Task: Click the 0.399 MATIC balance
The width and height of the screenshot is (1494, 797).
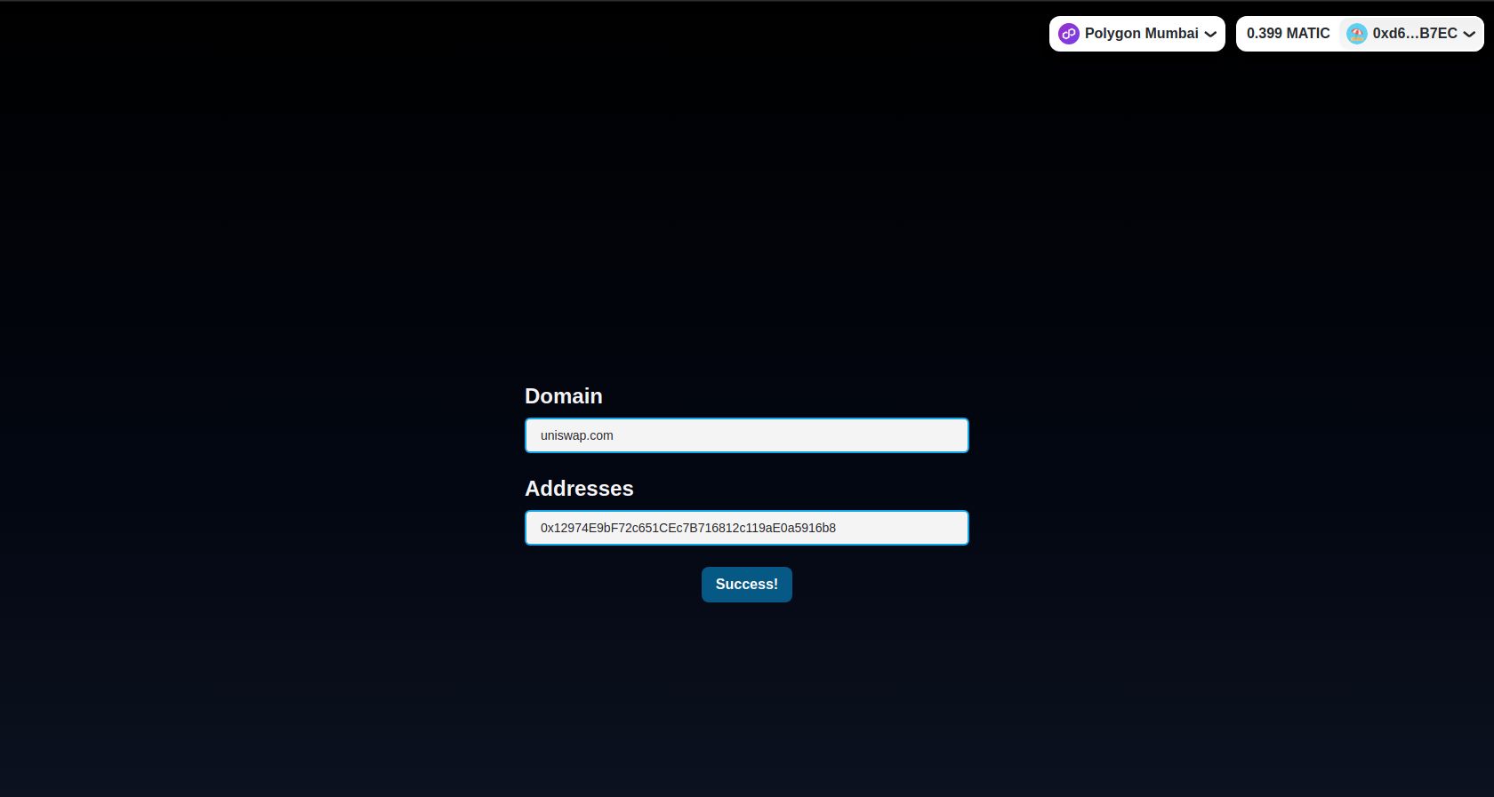Action: tap(1288, 34)
